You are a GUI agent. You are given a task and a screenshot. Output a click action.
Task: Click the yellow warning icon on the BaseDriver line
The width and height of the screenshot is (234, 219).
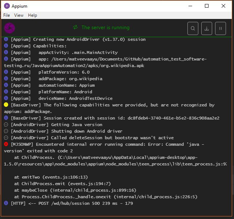(x=6, y=105)
